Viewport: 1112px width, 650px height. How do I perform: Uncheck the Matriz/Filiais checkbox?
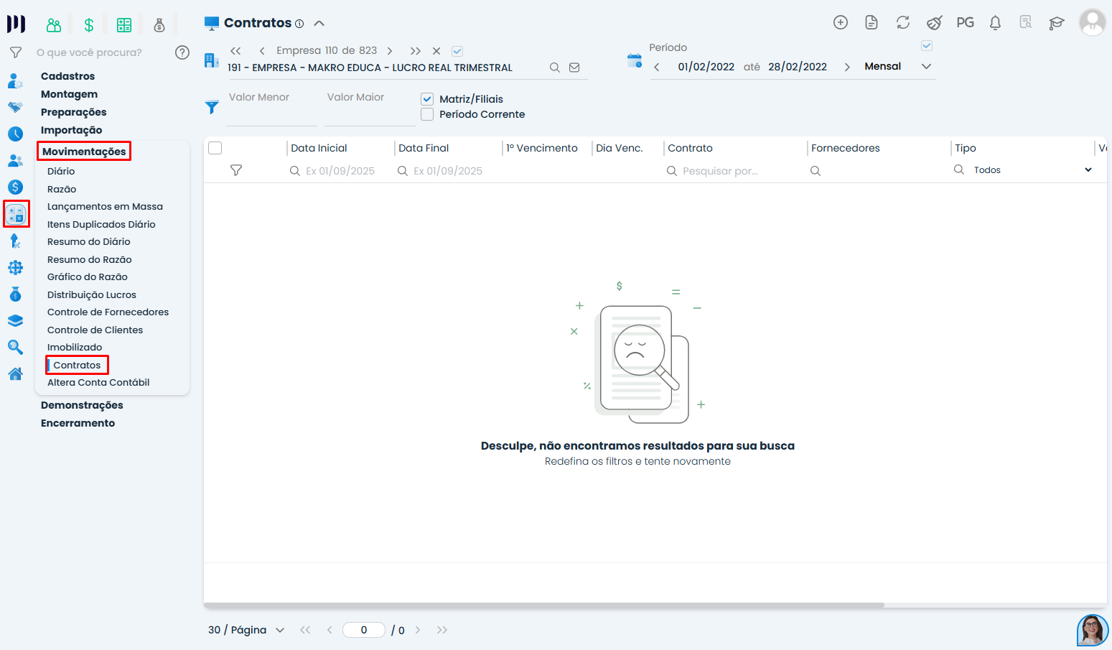pyautogui.click(x=427, y=99)
